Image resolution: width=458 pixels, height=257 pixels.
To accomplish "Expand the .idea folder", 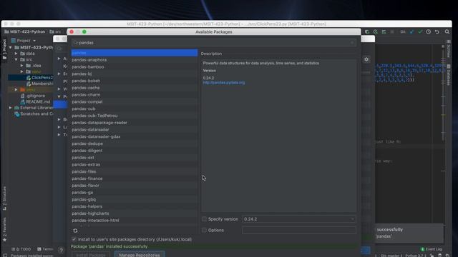I will tap(22, 66).
